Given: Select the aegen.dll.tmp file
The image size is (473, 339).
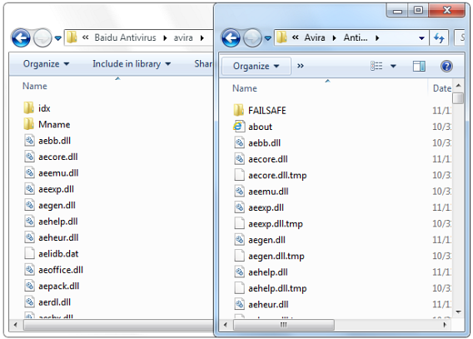Looking at the screenshot, I should tap(269, 256).
